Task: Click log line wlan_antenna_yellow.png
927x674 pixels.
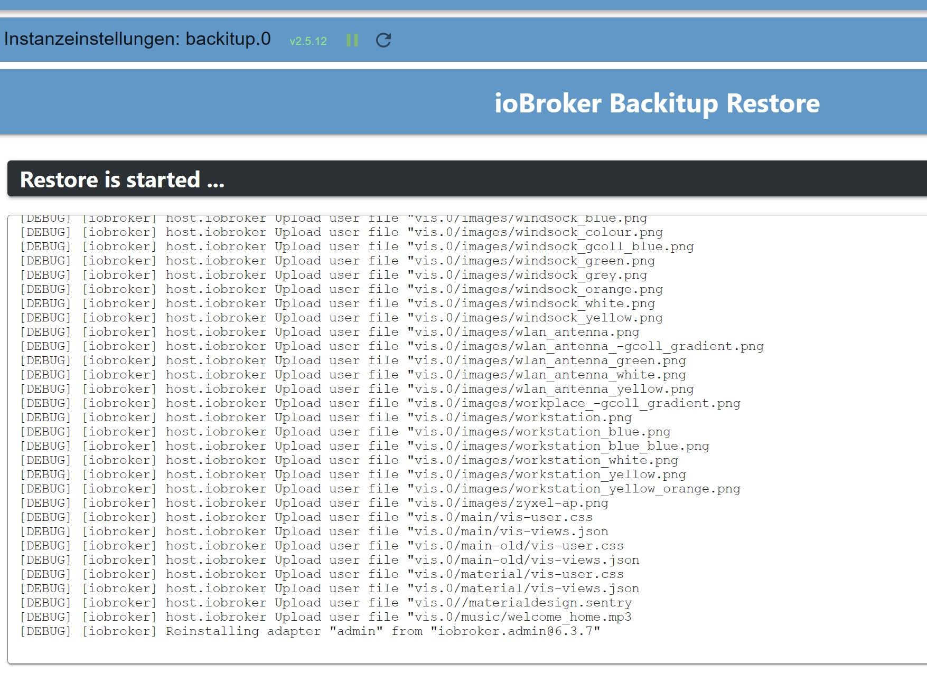Action: click(x=357, y=389)
